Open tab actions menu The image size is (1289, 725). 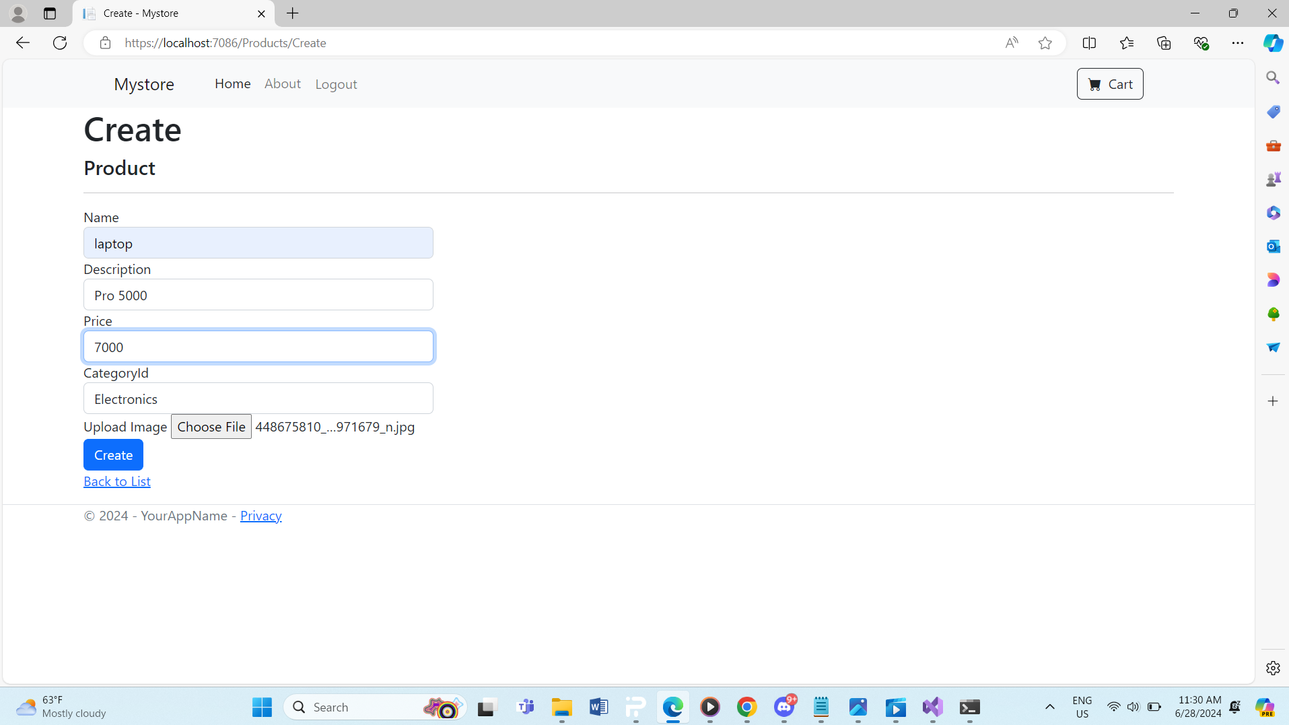(50, 13)
